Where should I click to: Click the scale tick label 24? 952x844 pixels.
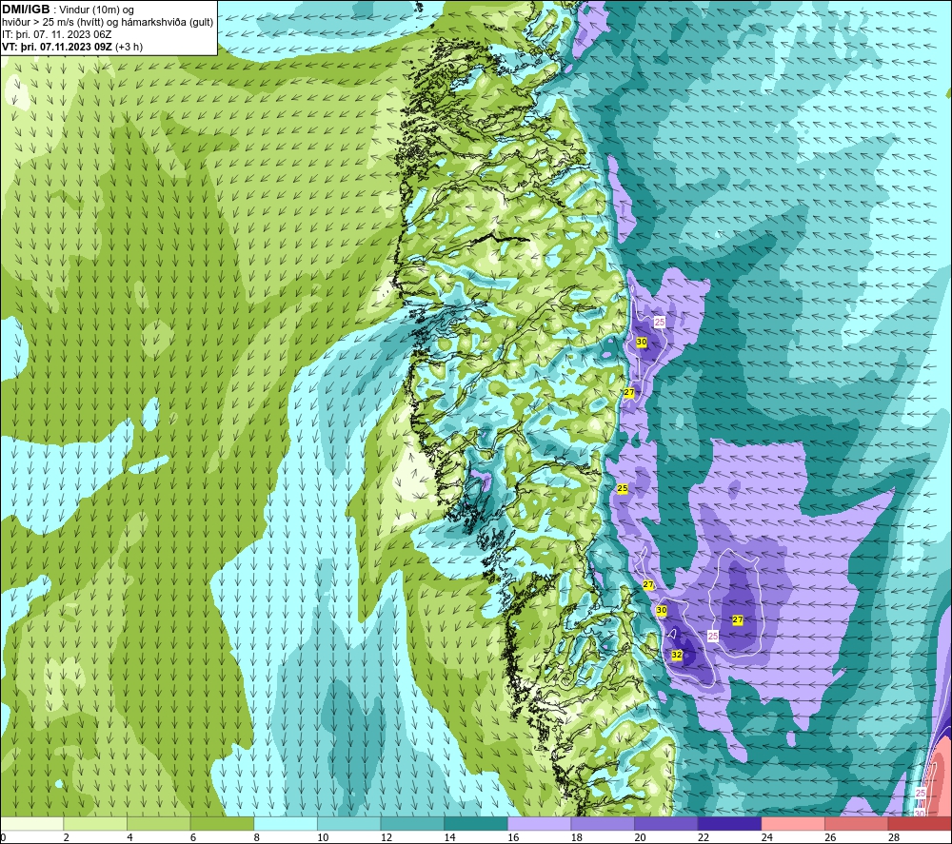pos(766,837)
